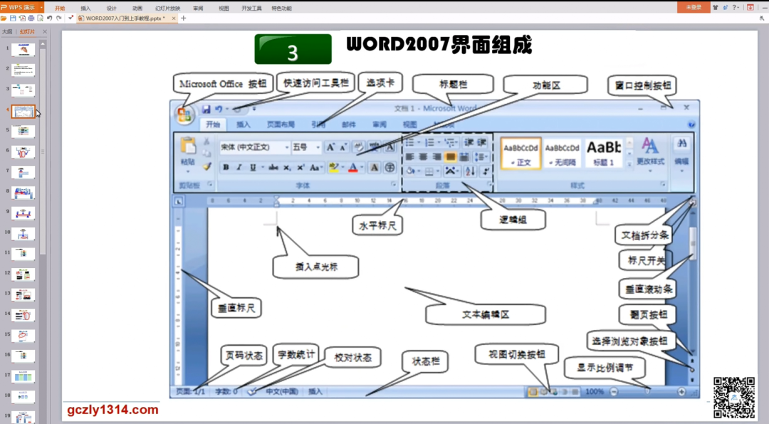
Task: Toggle Underline button in the Word ribbon picture
Action: [253, 168]
